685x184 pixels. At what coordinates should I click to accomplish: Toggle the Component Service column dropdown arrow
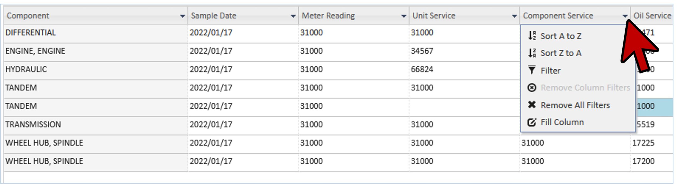tap(625, 16)
